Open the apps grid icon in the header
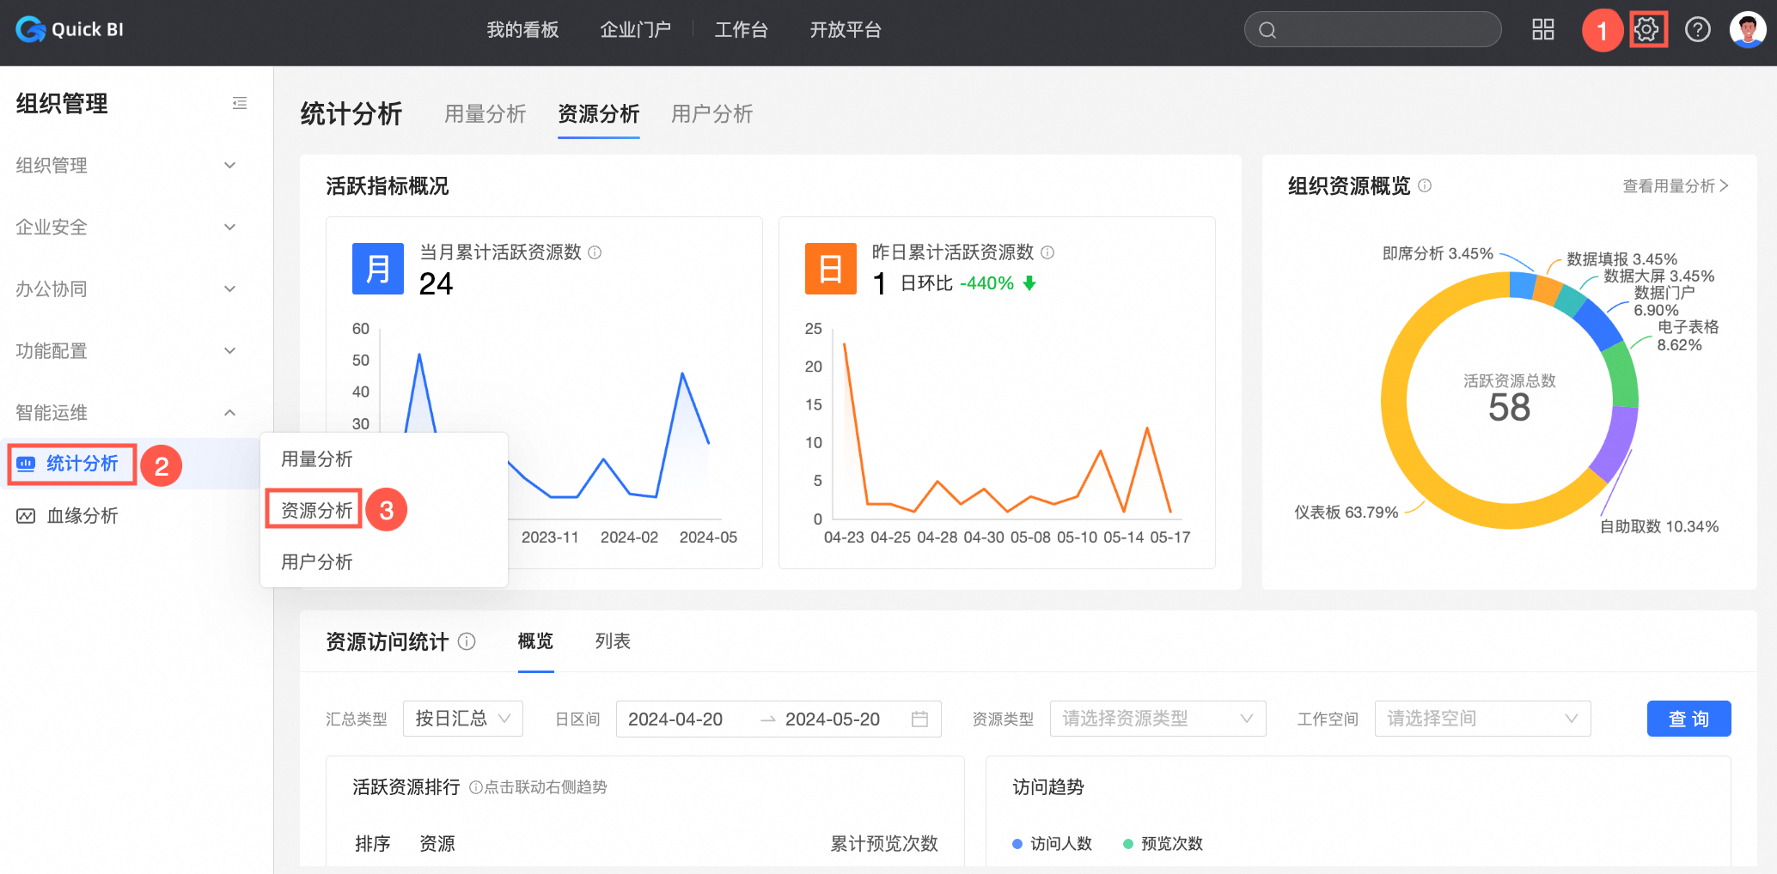Viewport: 1777px width, 874px height. (1543, 30)
